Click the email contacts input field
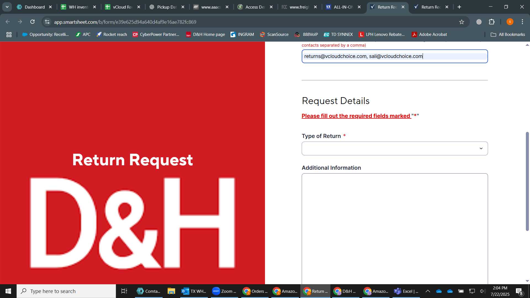 coord(395,56)
